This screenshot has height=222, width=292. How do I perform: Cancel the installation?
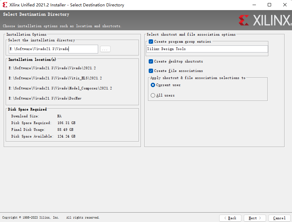(x=279, y=218)
